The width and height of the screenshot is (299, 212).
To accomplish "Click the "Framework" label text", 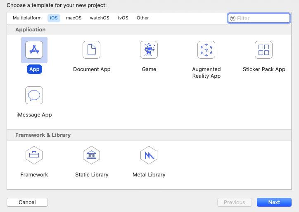I will coord(34,174).
